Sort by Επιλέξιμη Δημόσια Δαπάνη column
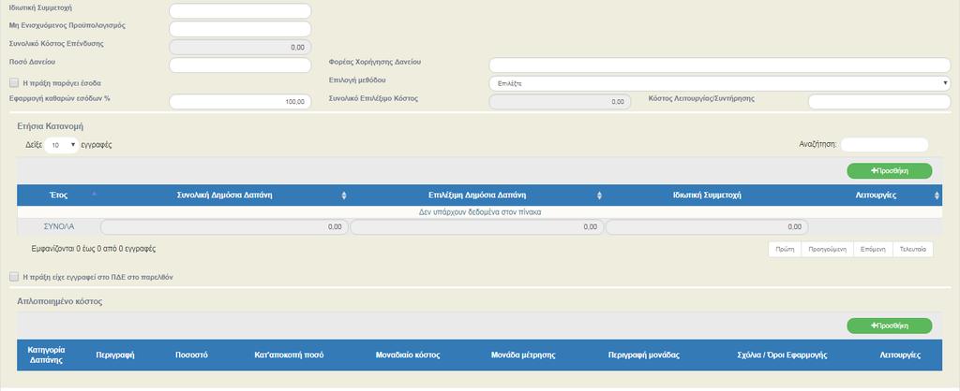The height and width of the screenshot is (391, 960). [477, 195]
